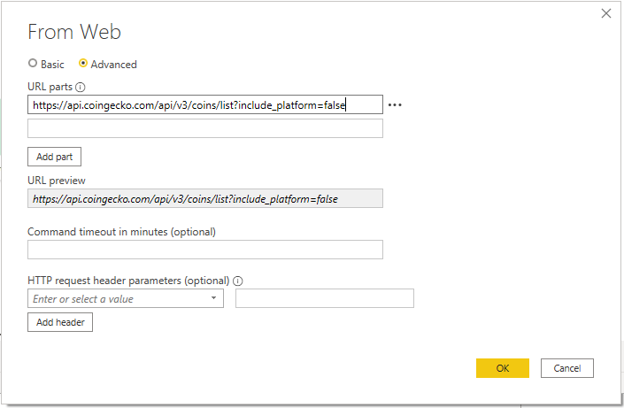This screenshot has height=408, width=624.
Task: Click the Command timeout in minutes field
Action: click(x=204, y=250)
